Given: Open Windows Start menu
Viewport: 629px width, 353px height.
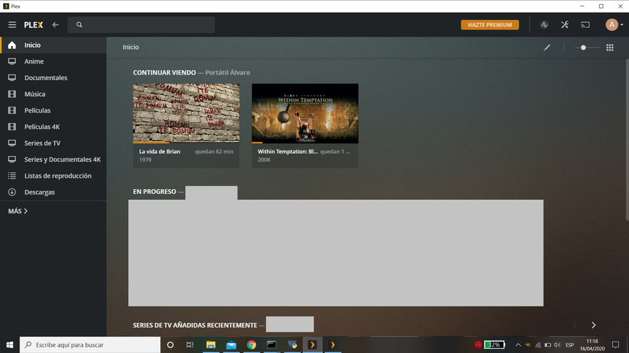Looking at the screenshot, I should click(9, 344).
